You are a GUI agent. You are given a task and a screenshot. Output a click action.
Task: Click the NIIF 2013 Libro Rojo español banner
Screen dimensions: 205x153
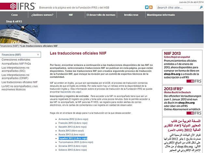click(182, 67)
